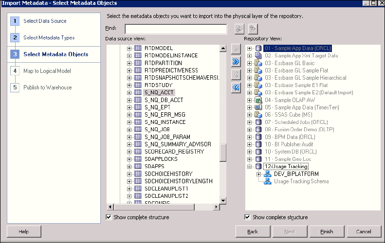Click the table icon of SDCLEANUPLIST2

click(x=138, y=196)
